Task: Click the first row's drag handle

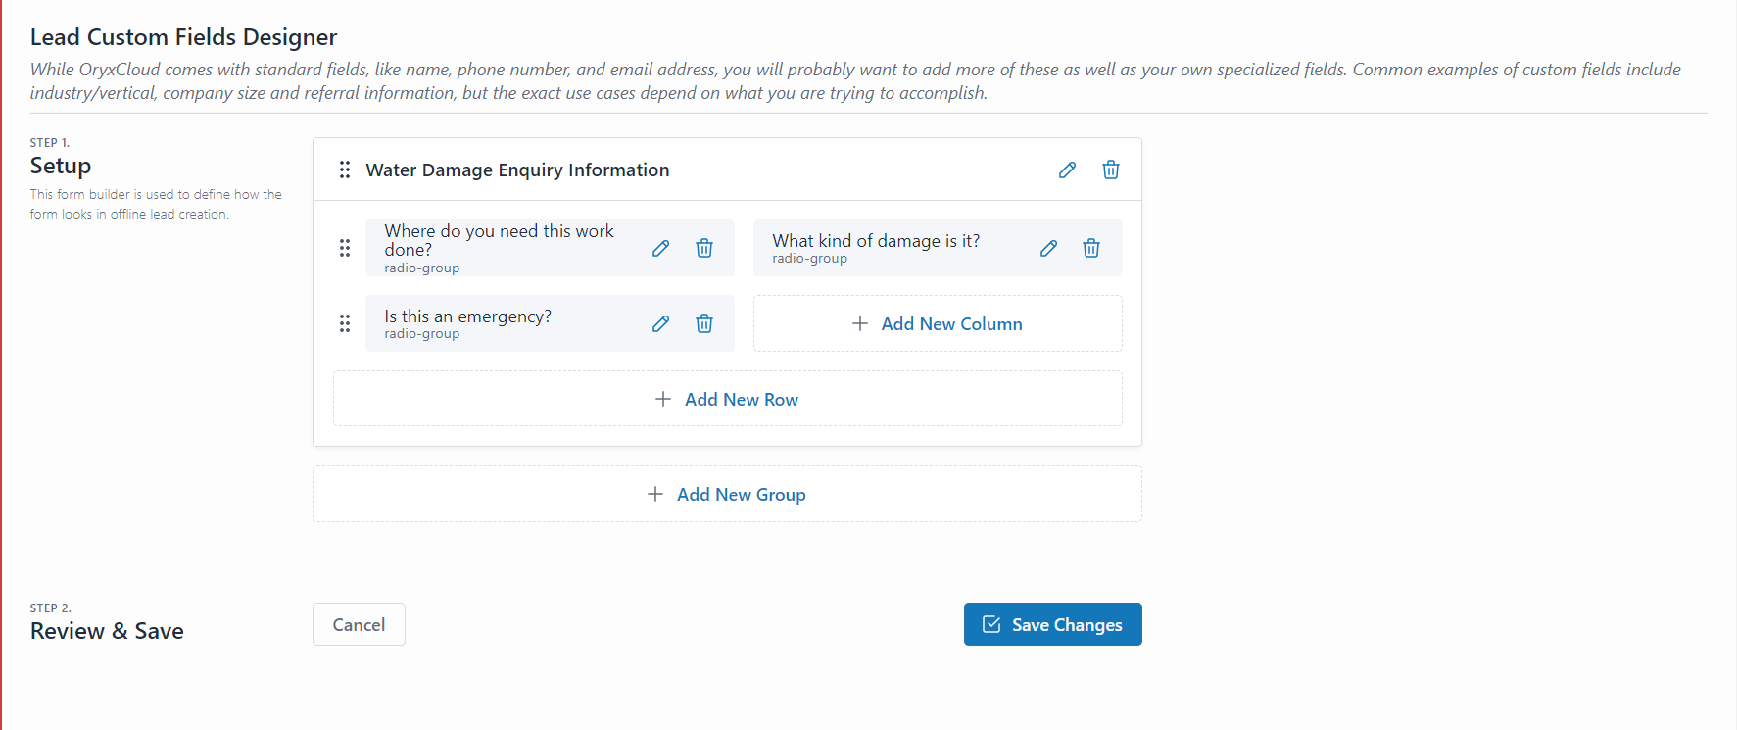Action: tap(345, 248)
